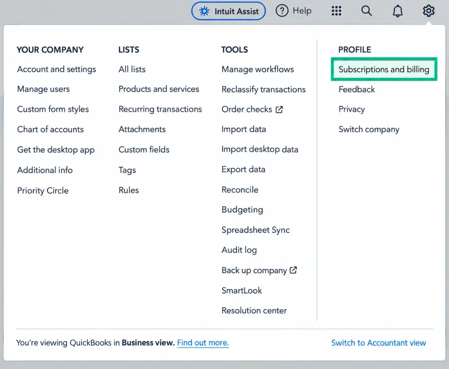
Task: Select Manage workflows
Action: point(258,69)
